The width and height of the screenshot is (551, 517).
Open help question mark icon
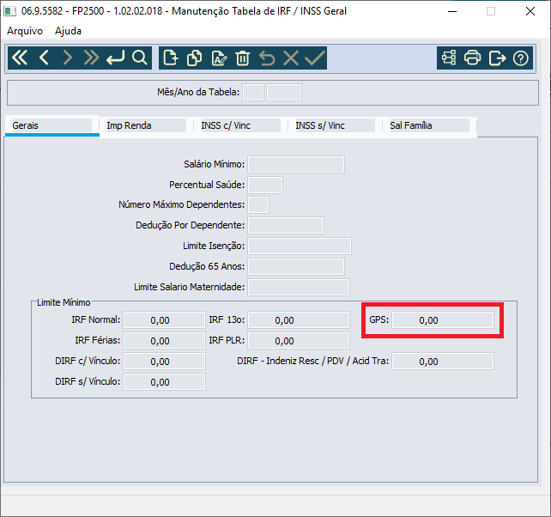click(x=520, y=58)
